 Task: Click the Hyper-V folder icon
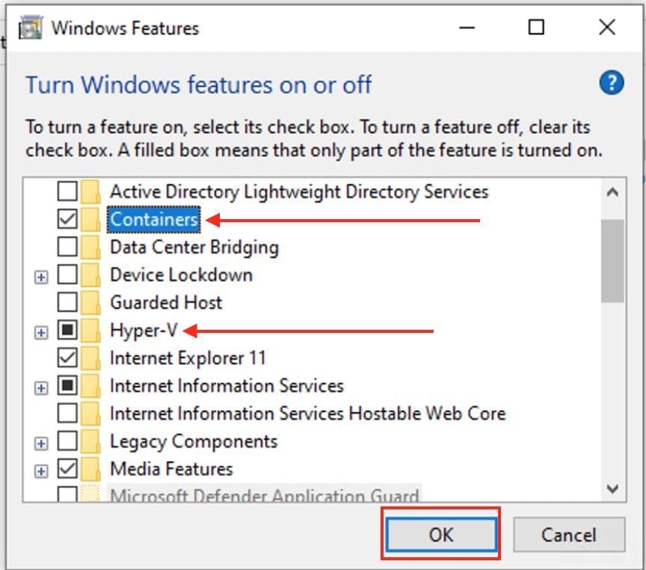[x=90, y=330]
